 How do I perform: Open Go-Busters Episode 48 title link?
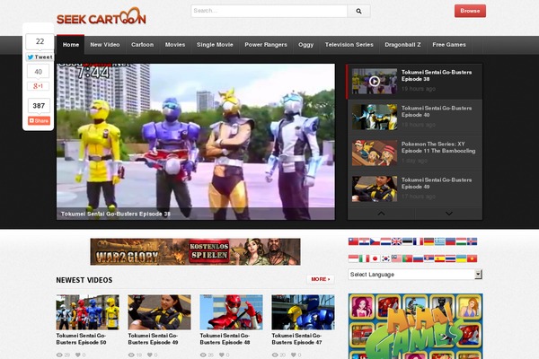(225, 338)
